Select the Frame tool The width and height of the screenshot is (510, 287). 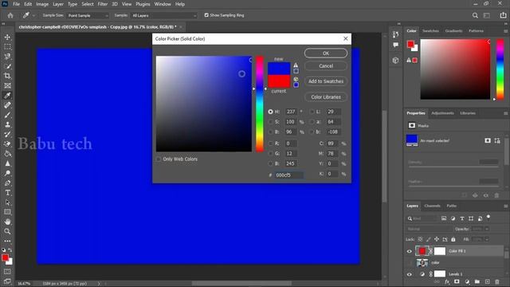pyautogui.click(x=7, y=86)
